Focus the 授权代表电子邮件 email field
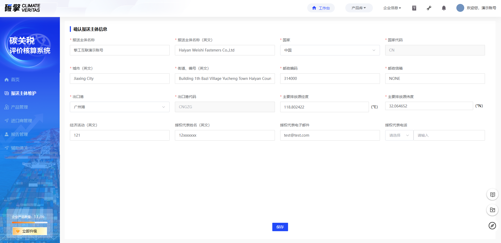 330,135
